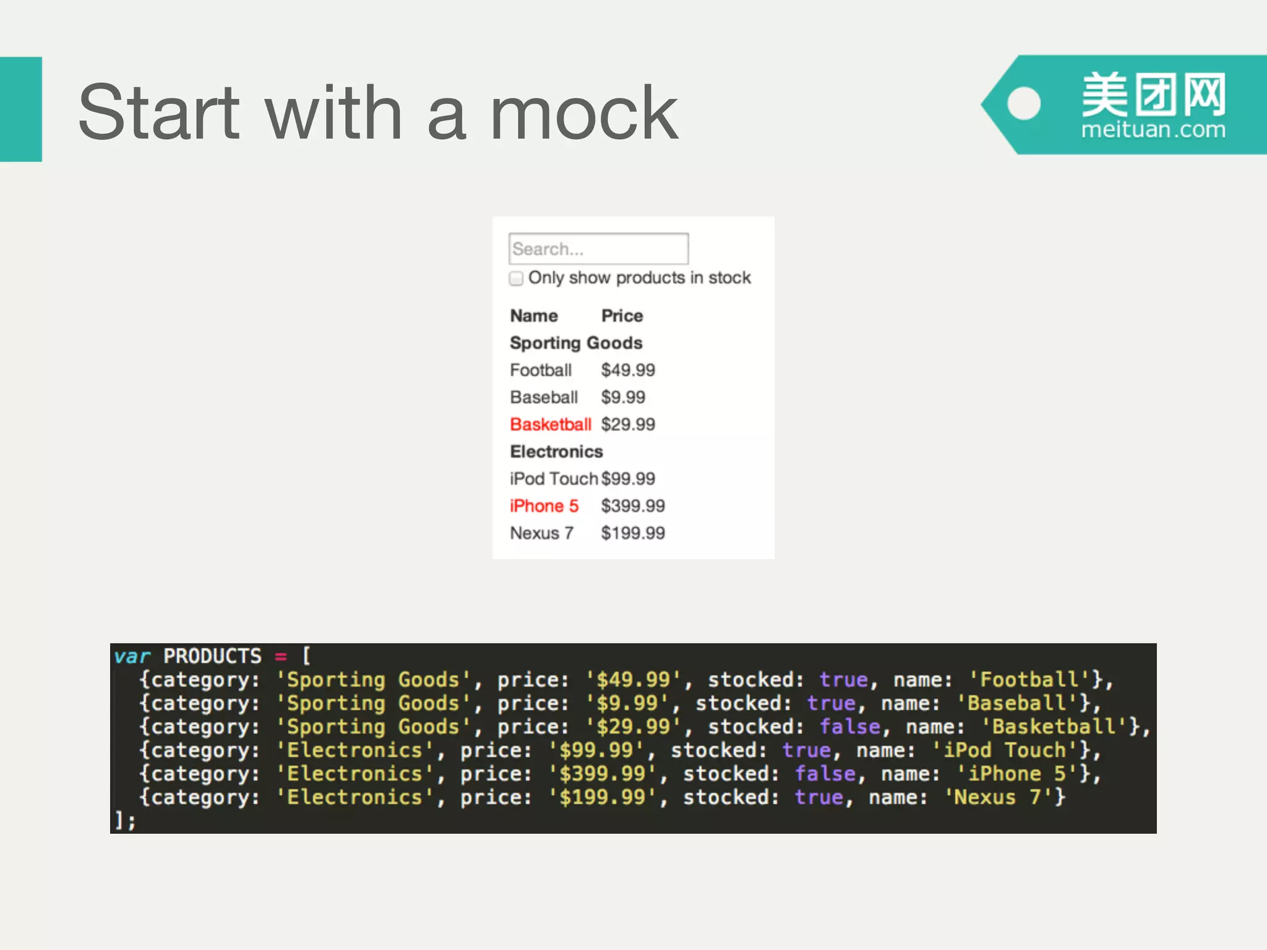Screen dimensions: 1267x950
Task: Click the 'iPod Touch' string in code
Action: pyautogui.click(x=1005, y=750)
